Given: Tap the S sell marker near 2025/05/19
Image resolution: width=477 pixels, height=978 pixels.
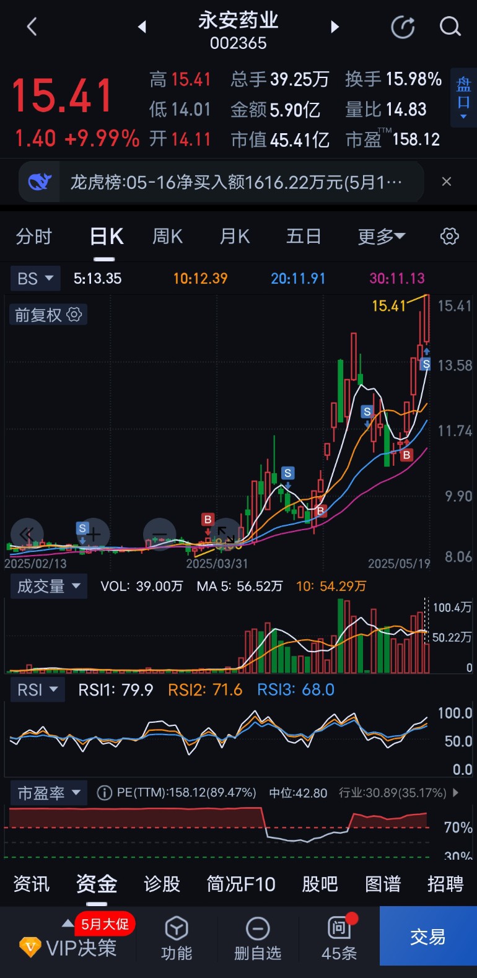Looking at the screenshot, I should tap(426, 364).
